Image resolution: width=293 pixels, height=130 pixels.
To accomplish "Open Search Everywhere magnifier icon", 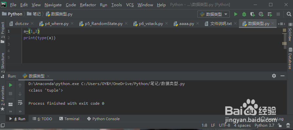I will point(289,14).
